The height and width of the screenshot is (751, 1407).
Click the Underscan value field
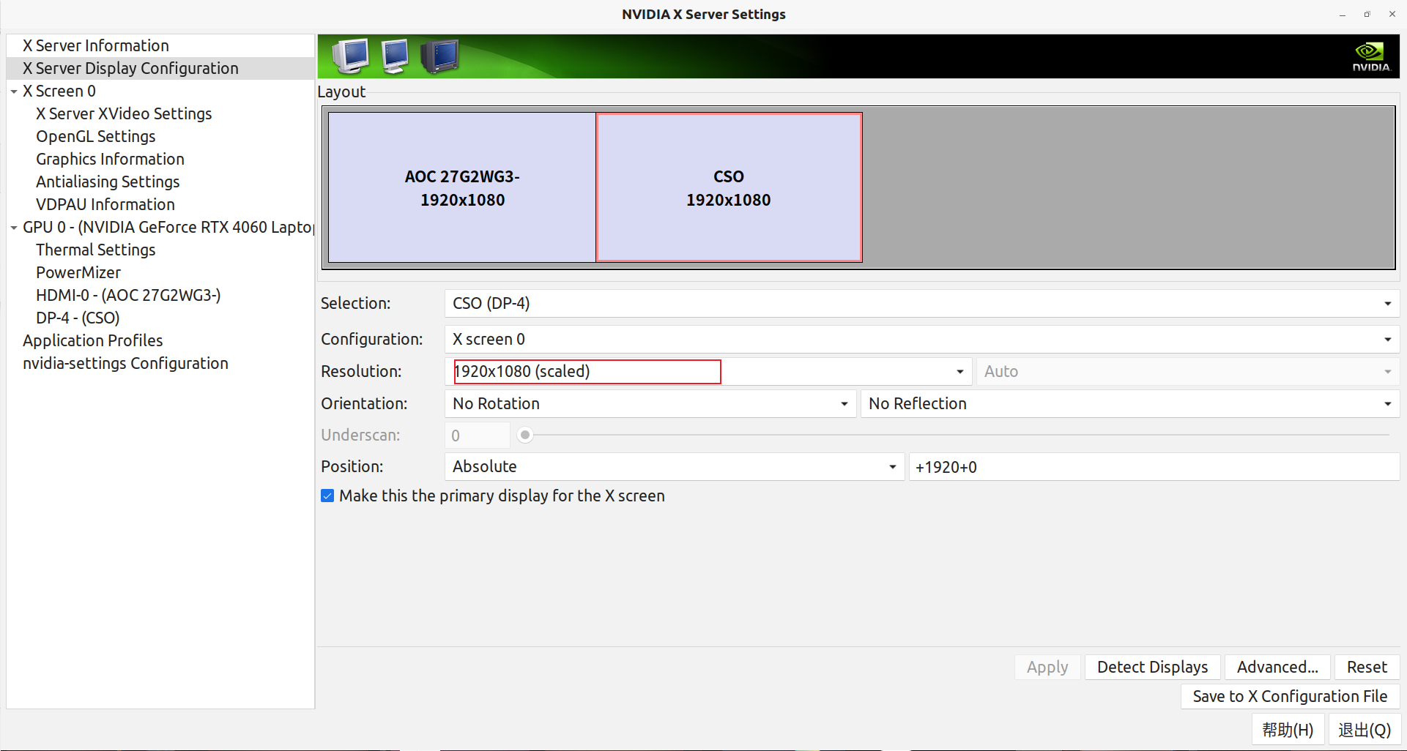[x=477, y=436]
